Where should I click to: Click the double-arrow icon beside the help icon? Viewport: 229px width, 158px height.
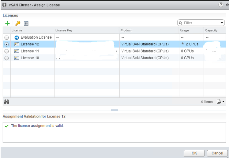tap(227, 5)
